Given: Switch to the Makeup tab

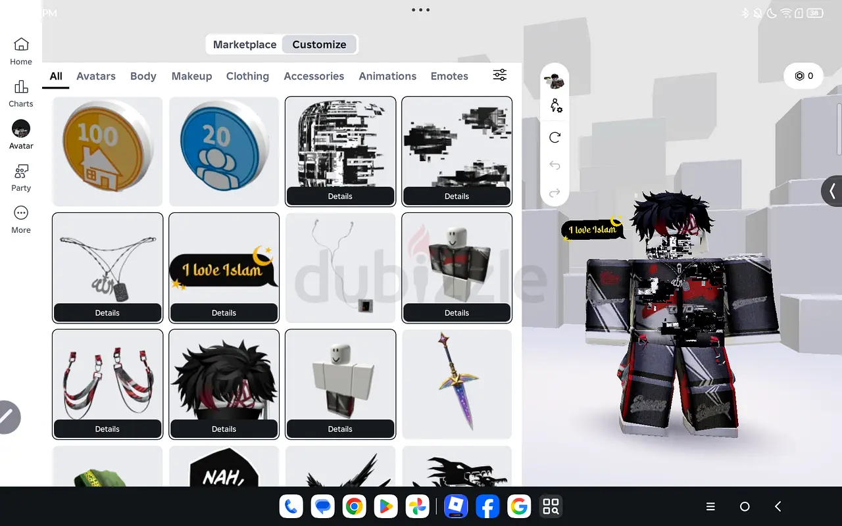Looking at the screenshot, I should pos(192,76).
